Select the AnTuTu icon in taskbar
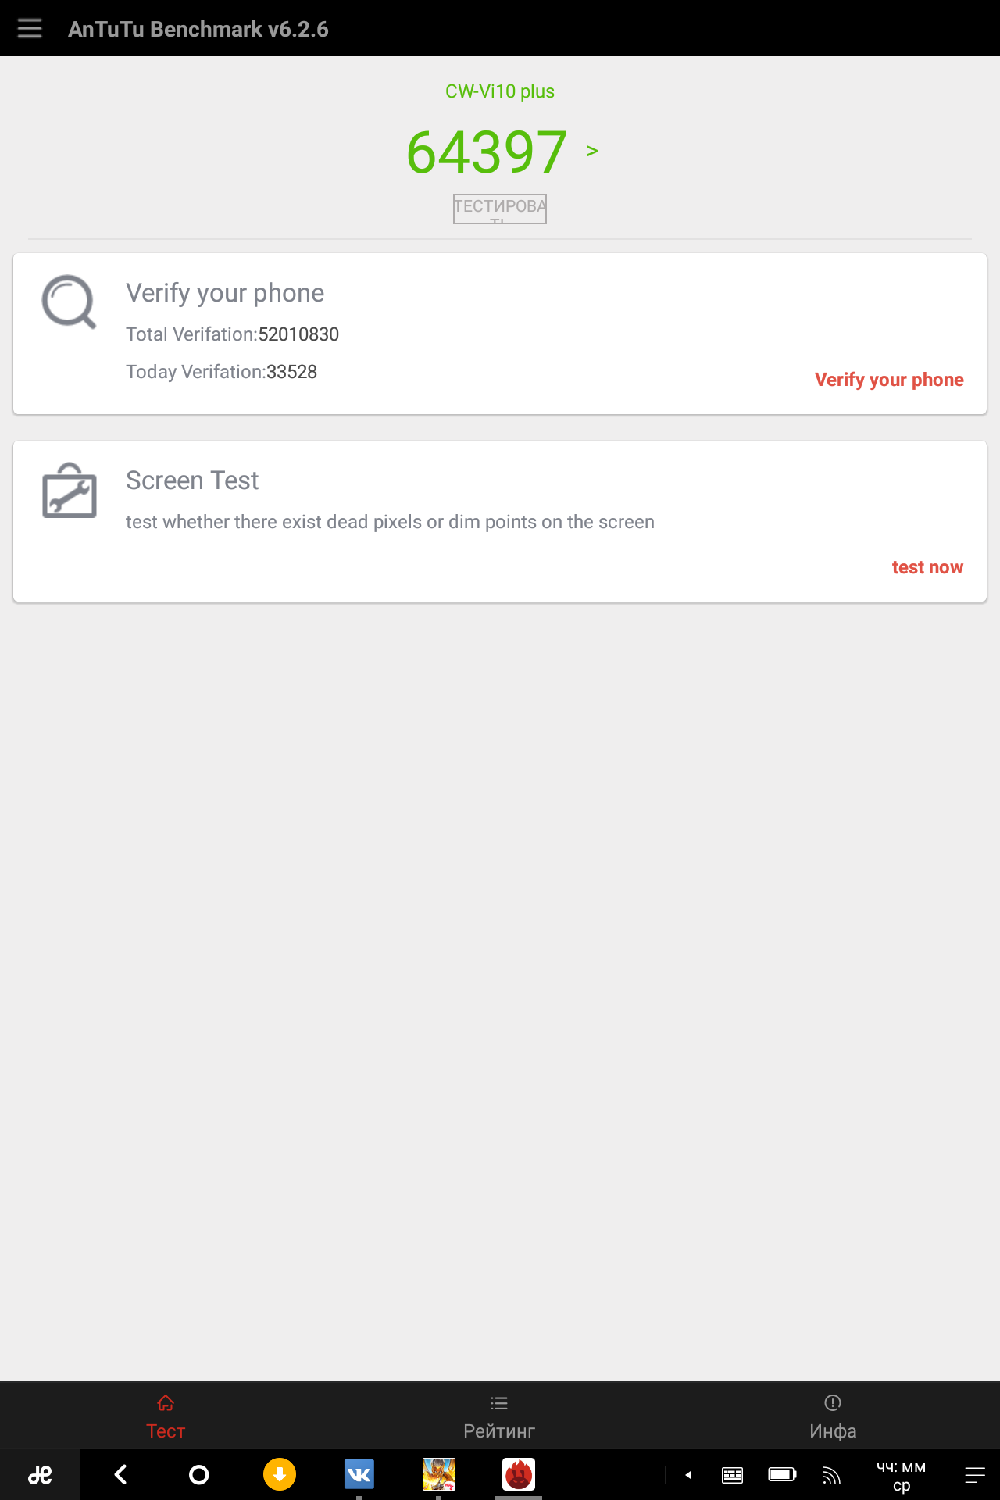The width and height of the screenshot is (1000, 1500). 519,1475
